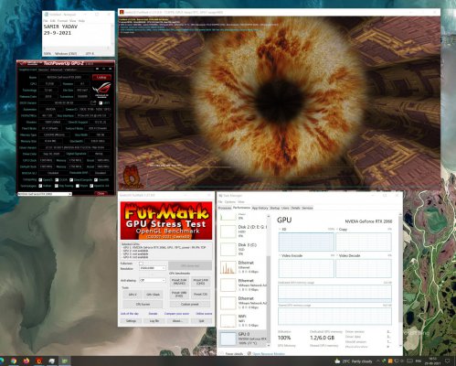Click the GPU-Z screenshot camera icon

click(x=97, y=70)
